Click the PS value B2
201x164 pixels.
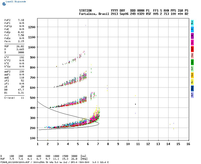click(186, 14)
